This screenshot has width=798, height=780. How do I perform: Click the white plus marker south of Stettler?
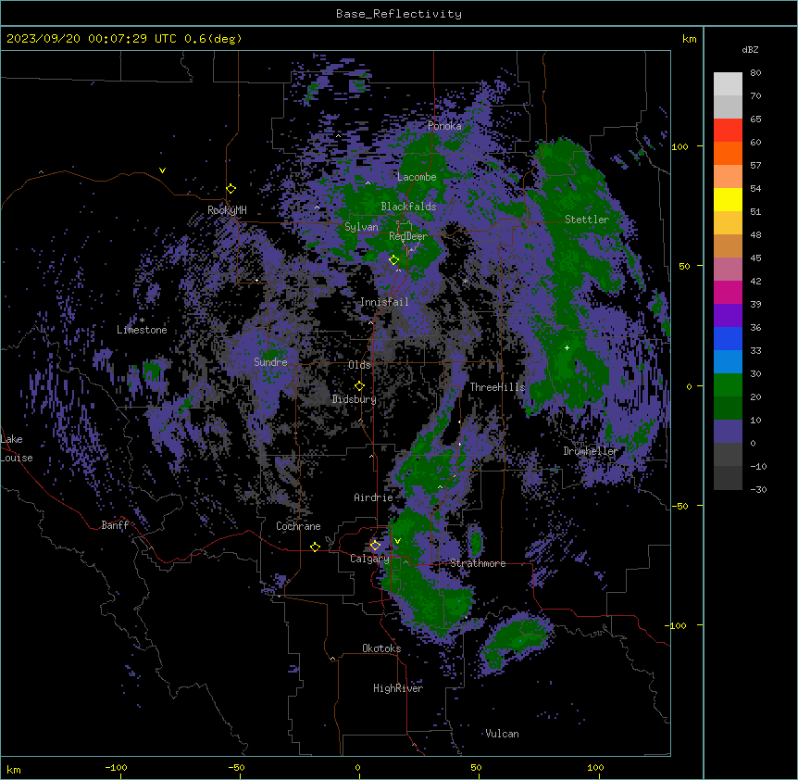tap(567, 347)
